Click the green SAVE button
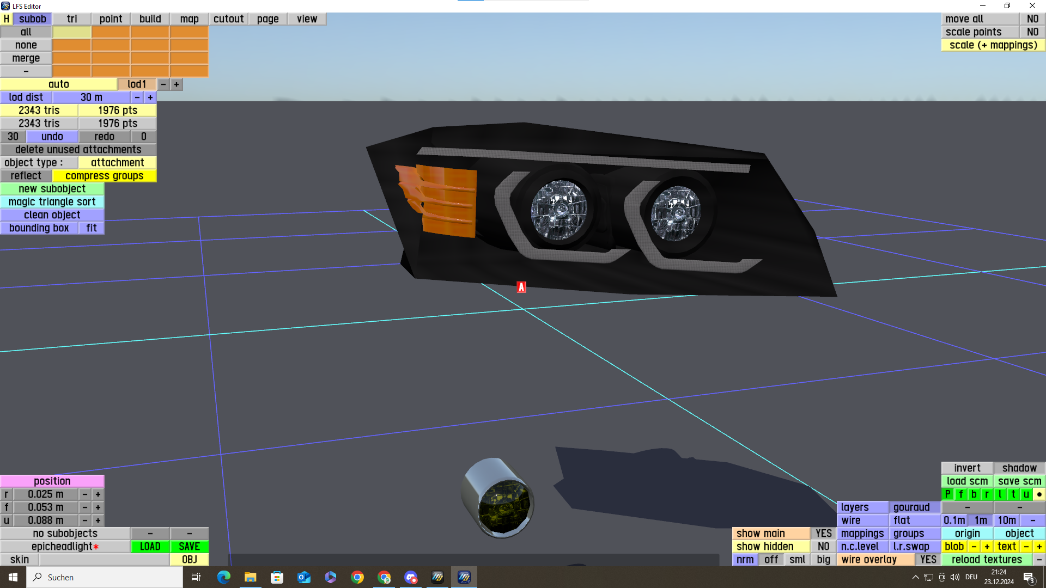This screenshot has height=588, width=1046. pos(189,547)
